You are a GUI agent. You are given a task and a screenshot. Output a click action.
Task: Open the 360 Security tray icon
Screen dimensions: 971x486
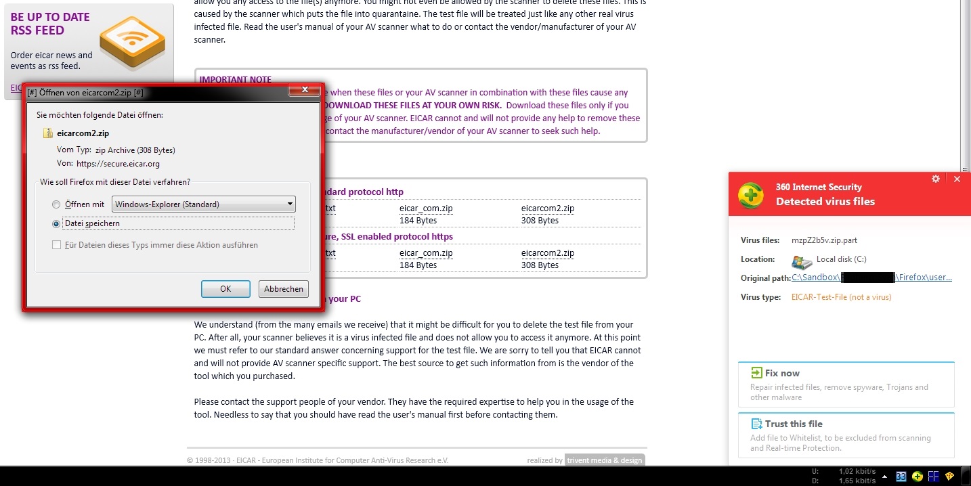pyautogui.click(x=918, y=476)
